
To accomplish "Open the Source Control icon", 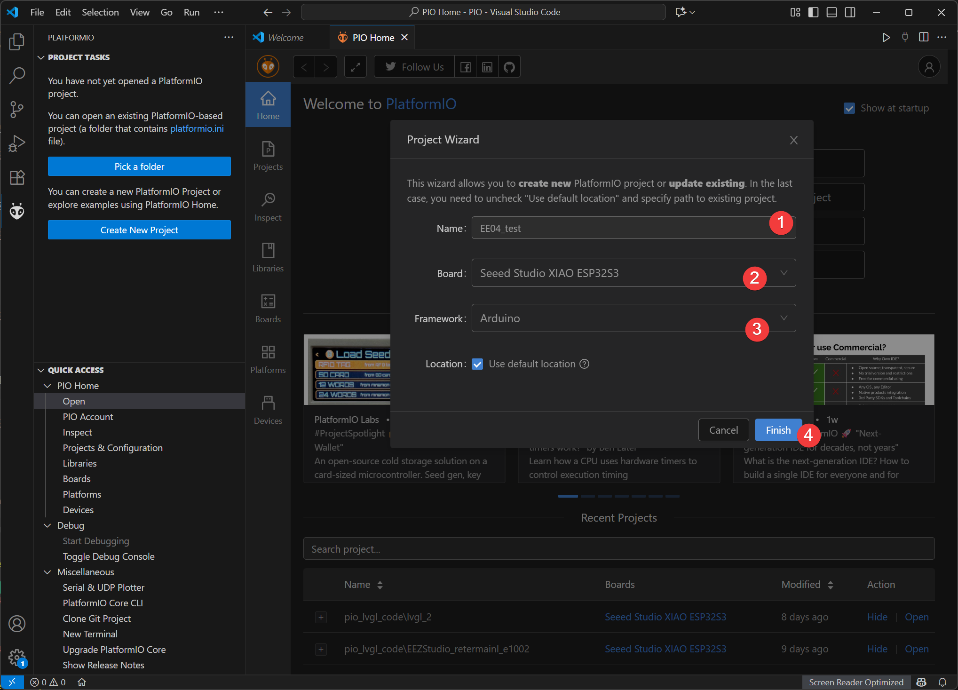I will pyautogui.click(x=17, y=109).
